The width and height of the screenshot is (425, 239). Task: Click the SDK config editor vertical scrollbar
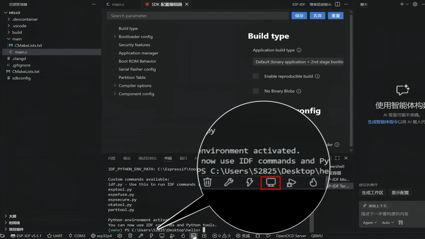pos(351,81)
